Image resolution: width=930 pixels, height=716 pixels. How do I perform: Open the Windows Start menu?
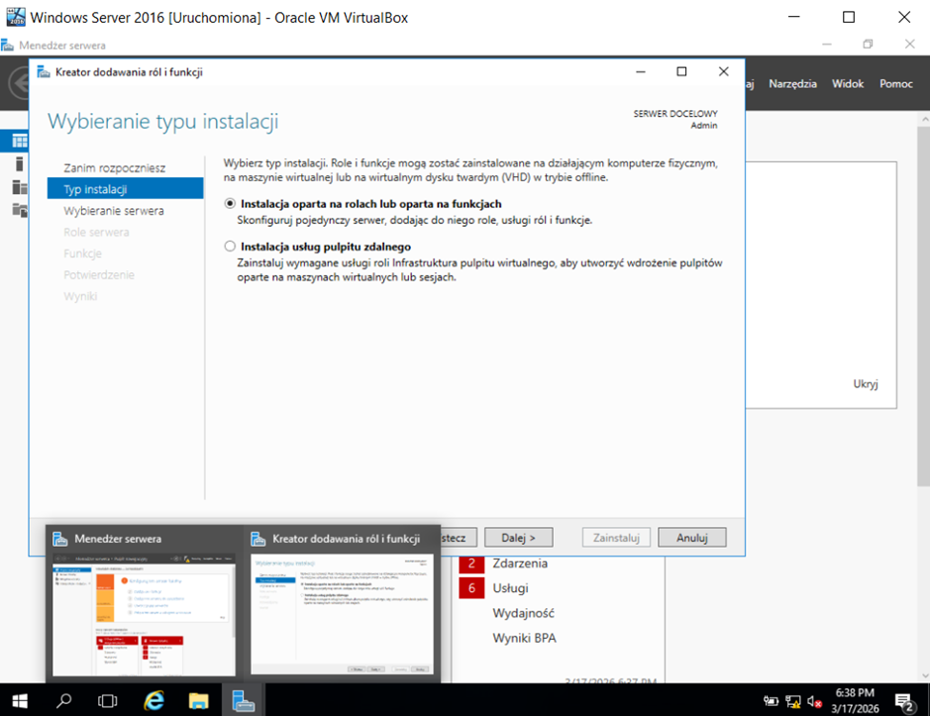pos(20,700)
